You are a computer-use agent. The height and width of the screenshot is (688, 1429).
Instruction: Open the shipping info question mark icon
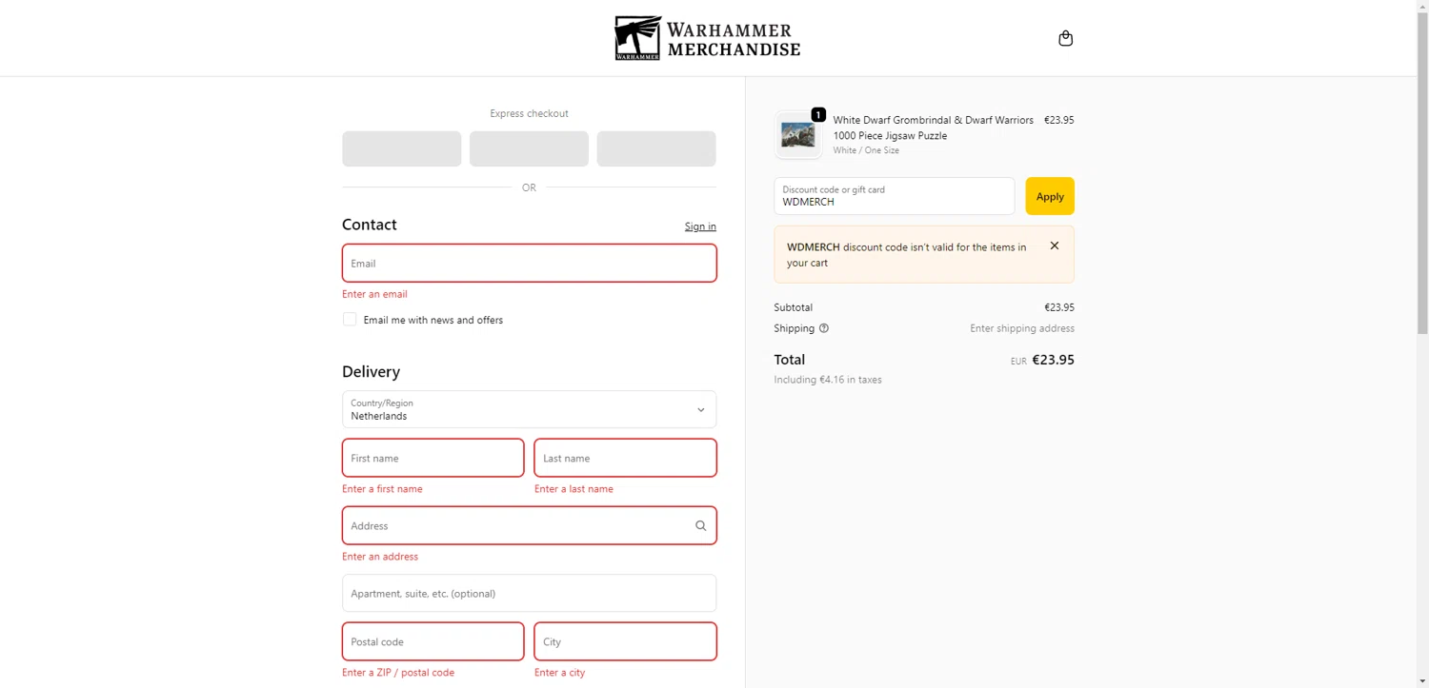click(x=824, y=328)
